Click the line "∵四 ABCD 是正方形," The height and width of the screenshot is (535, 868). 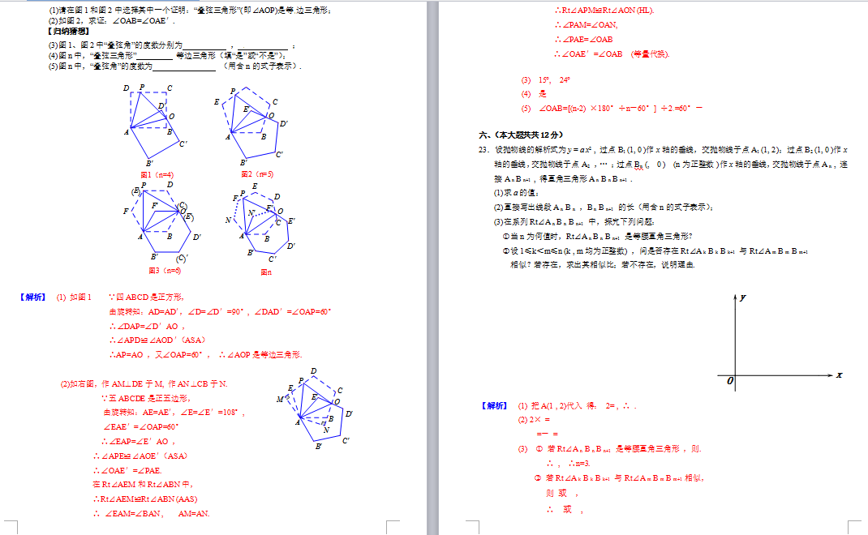(x=146, y=297)
